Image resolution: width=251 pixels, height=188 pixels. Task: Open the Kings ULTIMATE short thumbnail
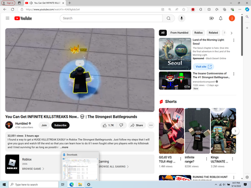[x=223, y=131]
